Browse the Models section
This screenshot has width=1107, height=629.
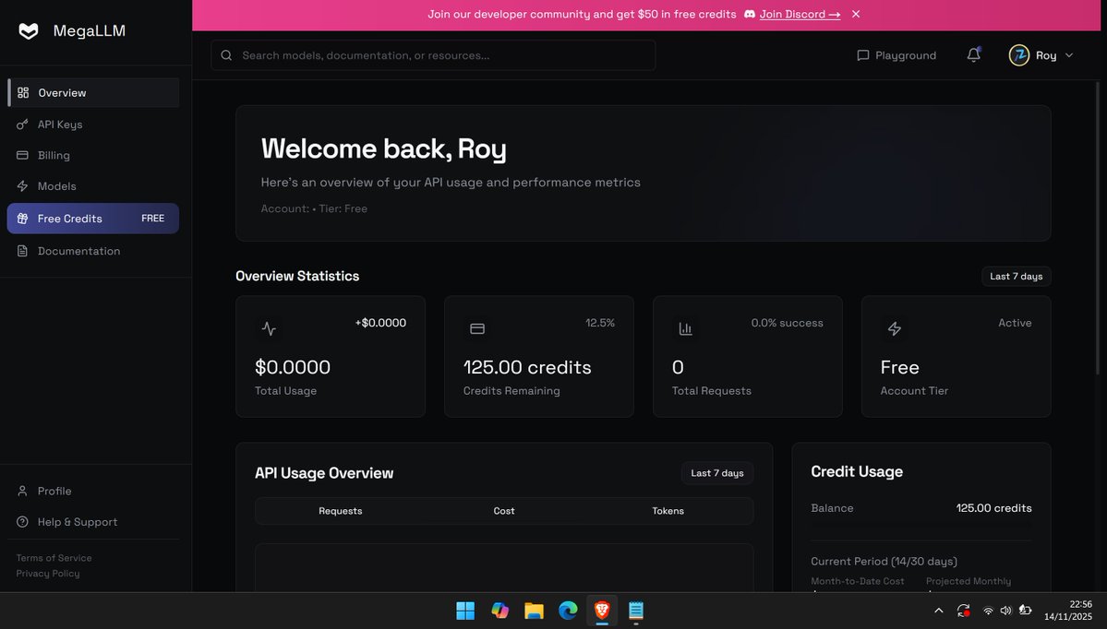(57, 185)
